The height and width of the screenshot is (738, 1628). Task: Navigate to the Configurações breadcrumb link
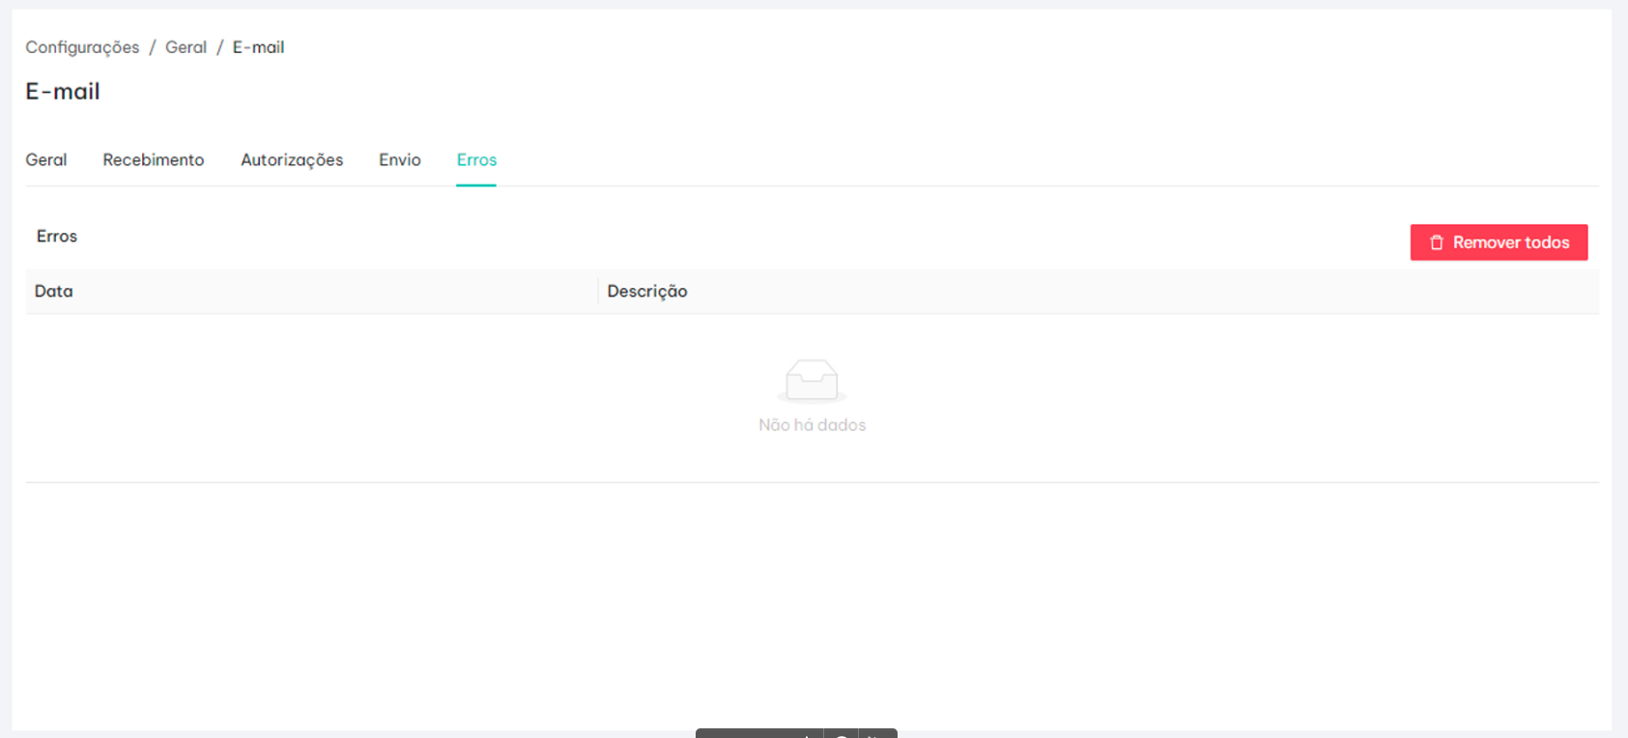(x=82, y=47)
